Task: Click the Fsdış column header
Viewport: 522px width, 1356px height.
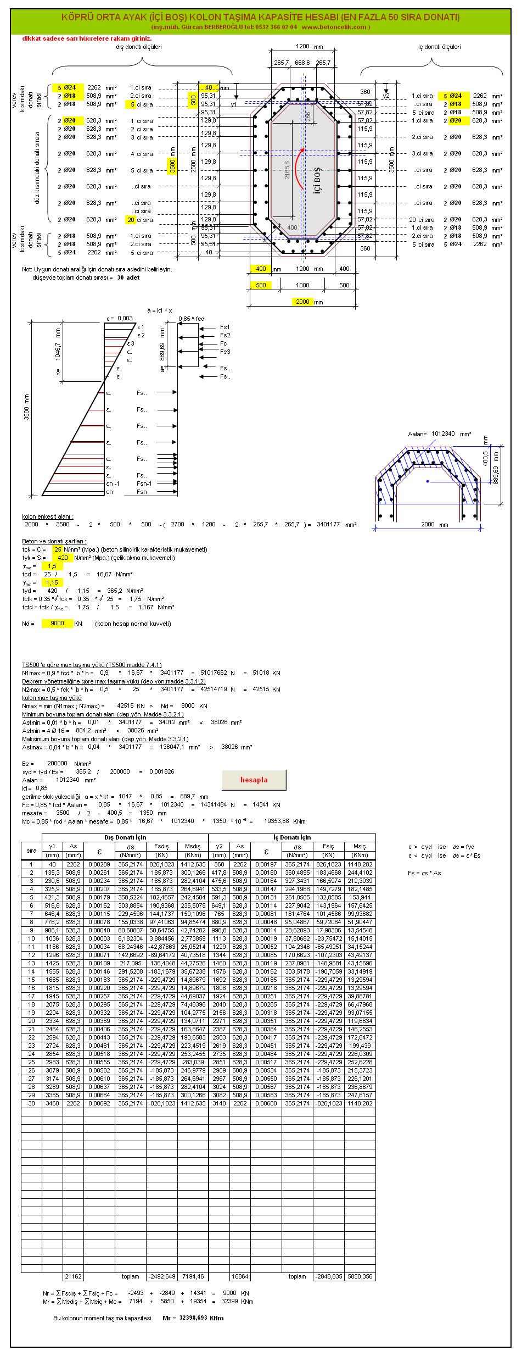Action: tap(161, 847)
